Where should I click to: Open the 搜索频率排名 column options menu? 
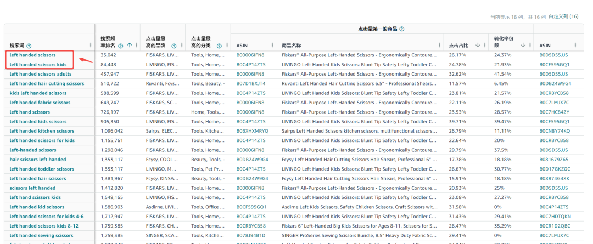click(x=136, y=46)
